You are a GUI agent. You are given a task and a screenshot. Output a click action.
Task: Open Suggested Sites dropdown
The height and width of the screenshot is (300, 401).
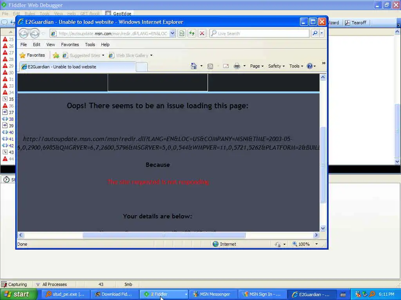pos(83,55)
